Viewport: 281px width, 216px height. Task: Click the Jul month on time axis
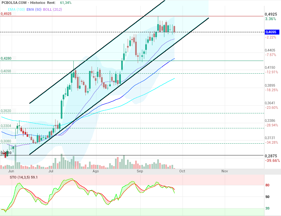(x=51, y=171)
